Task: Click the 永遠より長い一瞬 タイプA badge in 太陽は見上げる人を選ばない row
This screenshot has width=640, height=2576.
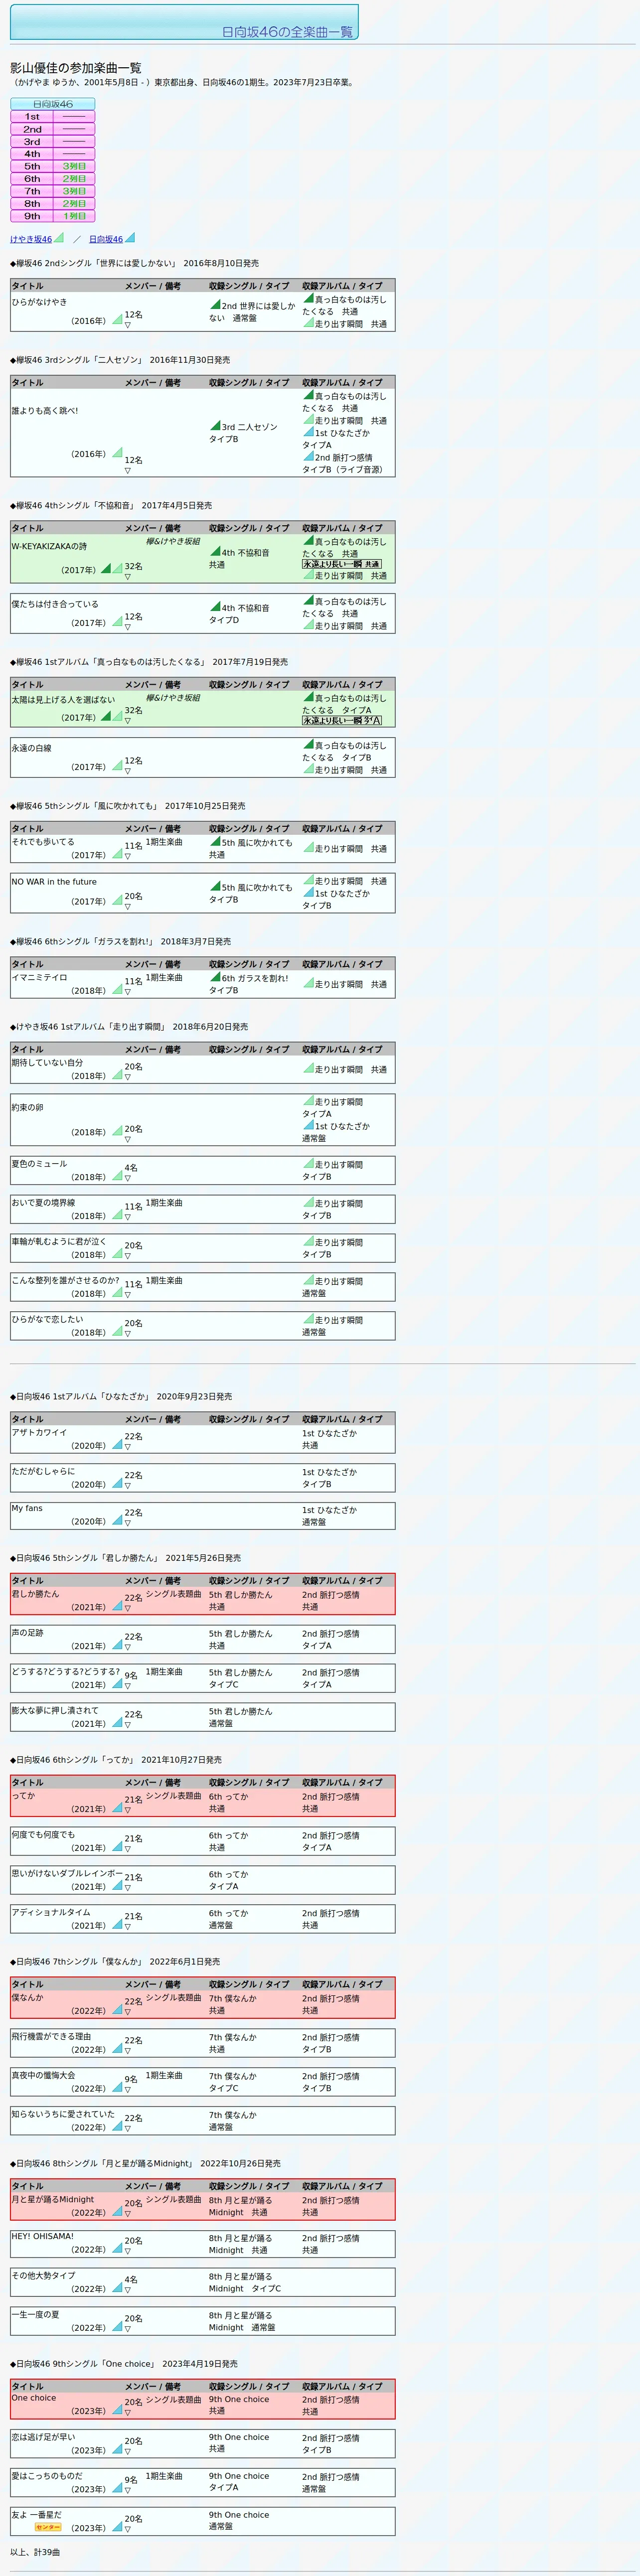Action: (x=342, y=720)
